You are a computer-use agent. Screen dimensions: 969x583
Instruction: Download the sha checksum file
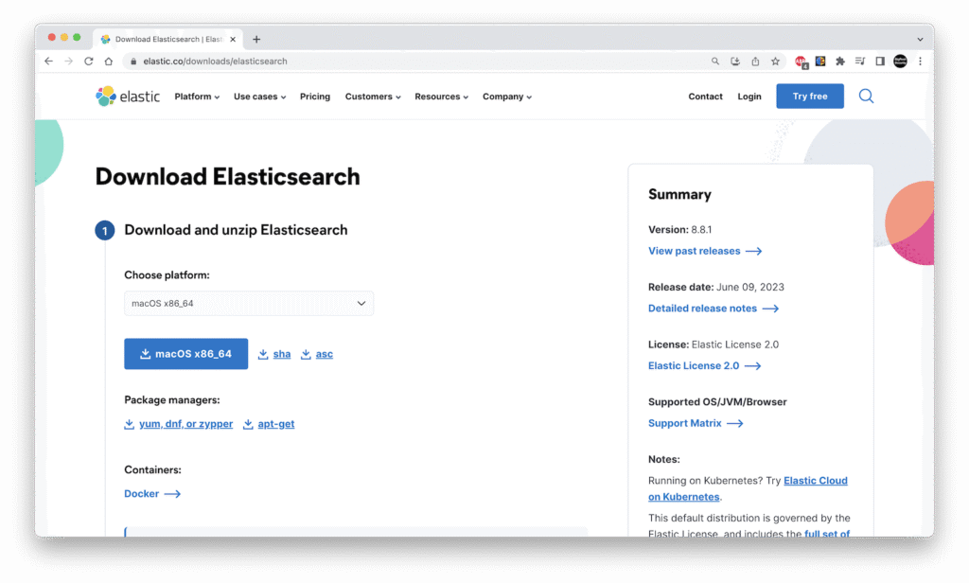274,354
